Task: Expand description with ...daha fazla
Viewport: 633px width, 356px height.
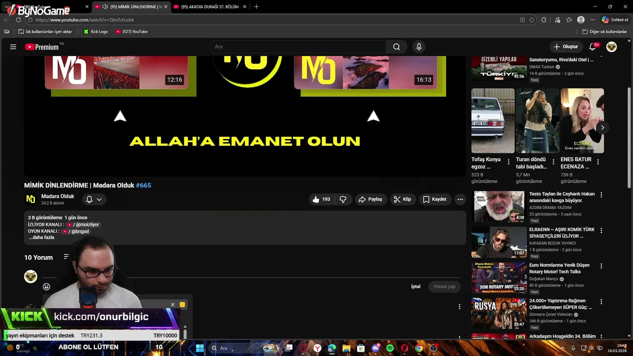Action: [x=42, y=237]
